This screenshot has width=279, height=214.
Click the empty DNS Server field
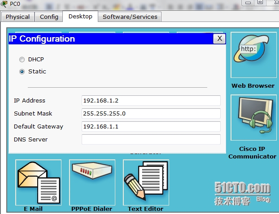point(151,139)
